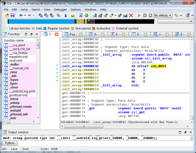Terminate process with the stop icon
196x153 pixels.
(x=150, y=15)
